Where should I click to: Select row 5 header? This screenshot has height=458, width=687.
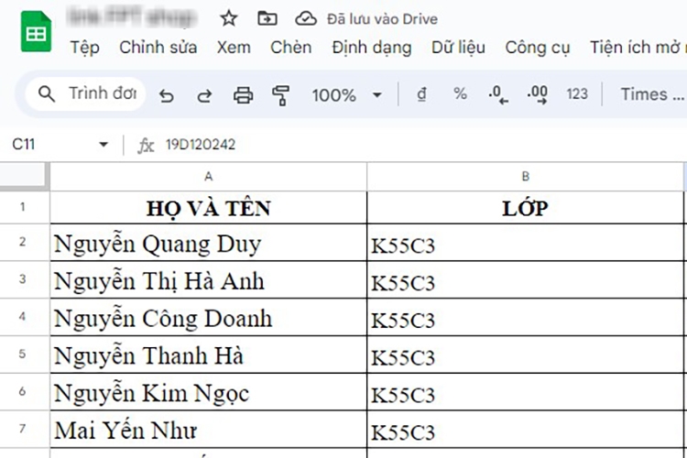point(25,354)
